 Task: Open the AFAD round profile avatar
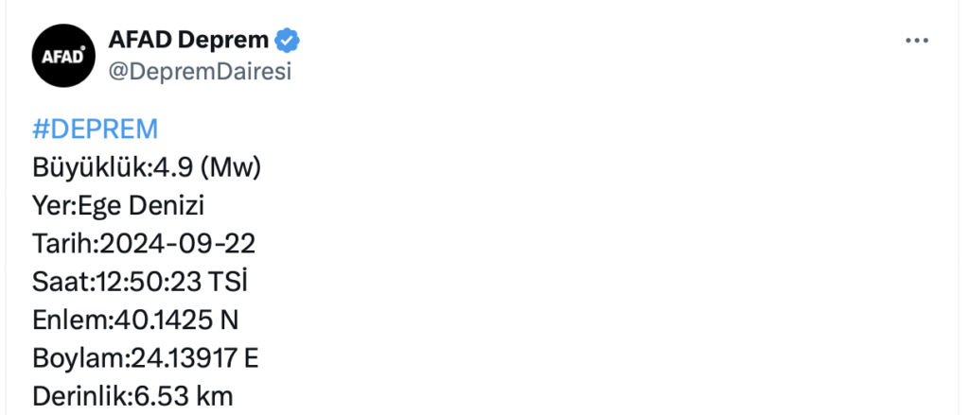pyautogui.click(x=63, y=56)
